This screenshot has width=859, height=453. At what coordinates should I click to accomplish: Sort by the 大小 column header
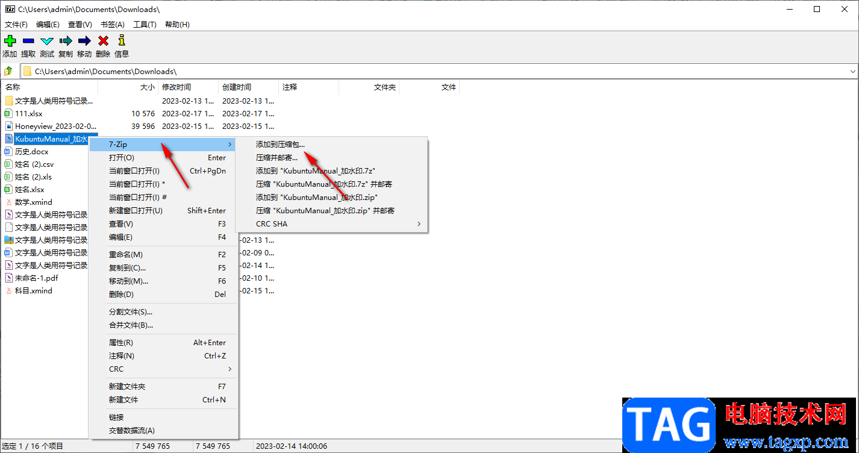[x=128, y=87]
